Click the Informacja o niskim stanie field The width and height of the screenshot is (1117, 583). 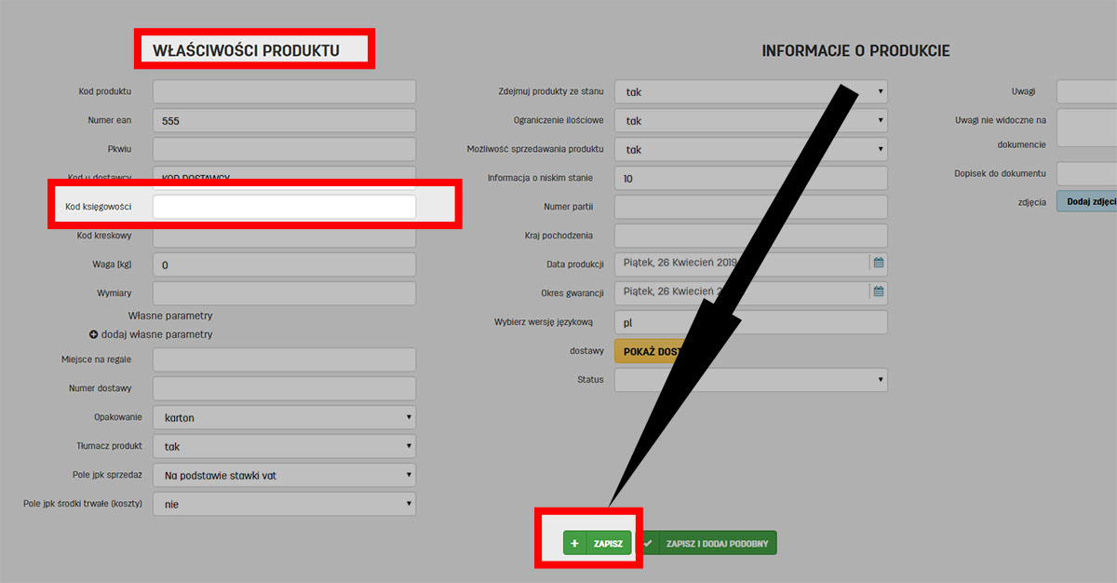[x=750, y=178]
